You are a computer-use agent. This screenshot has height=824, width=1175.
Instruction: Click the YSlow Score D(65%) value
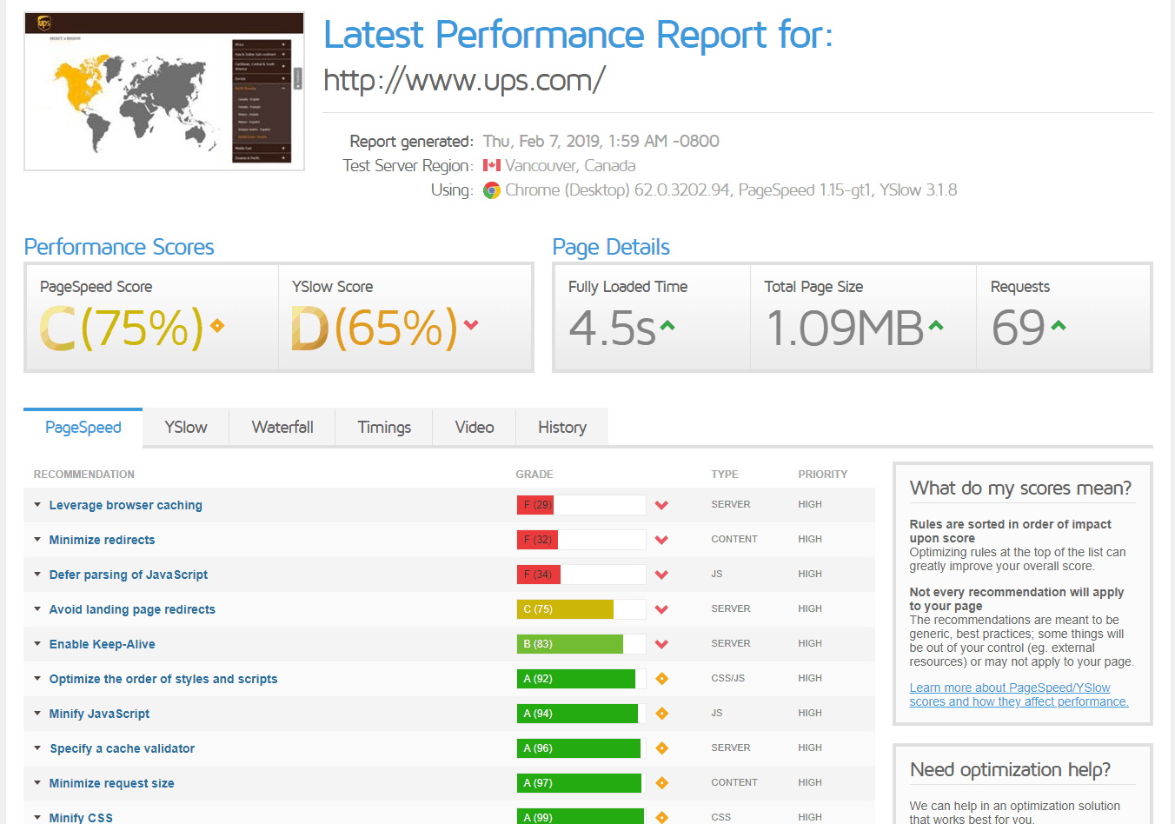(374, 328)
